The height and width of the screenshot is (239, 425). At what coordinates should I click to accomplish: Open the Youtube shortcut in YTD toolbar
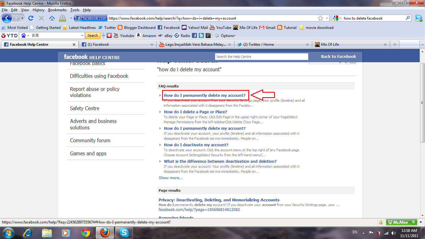pos(124,35)
